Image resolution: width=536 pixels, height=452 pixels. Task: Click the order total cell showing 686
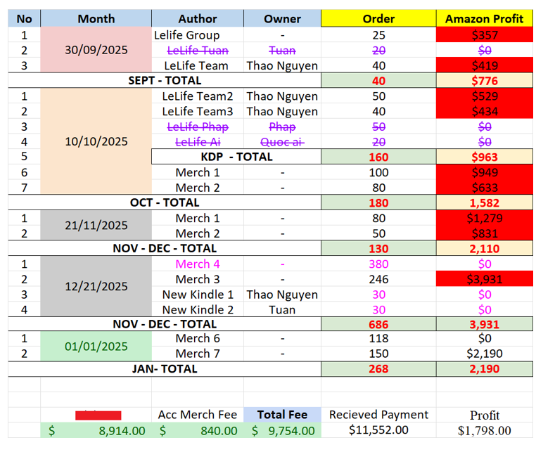click(x=378, y=324)
